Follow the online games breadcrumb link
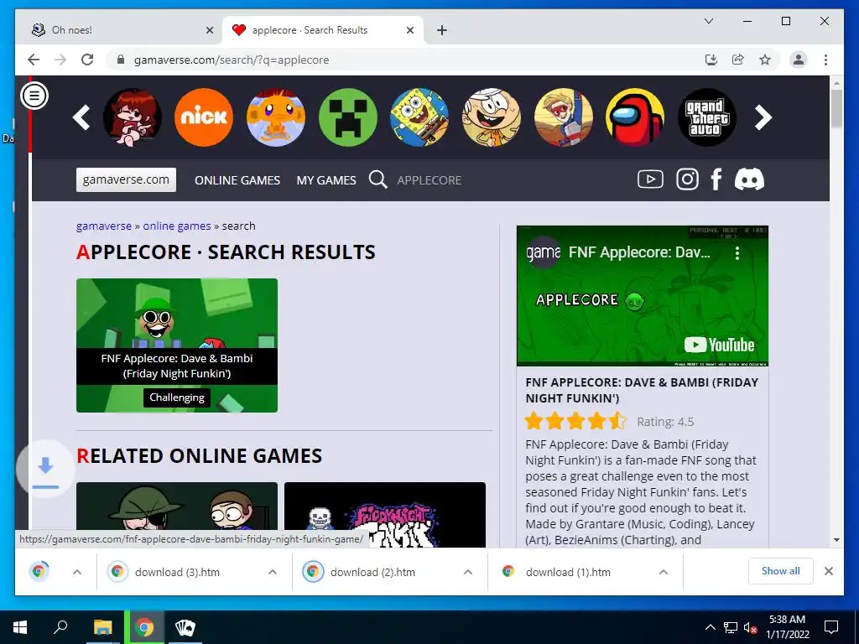 click(177, 226)
